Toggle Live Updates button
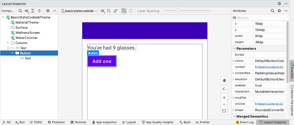Image resolution: width=294 pixels, height=125 pixels. (124, 11)
